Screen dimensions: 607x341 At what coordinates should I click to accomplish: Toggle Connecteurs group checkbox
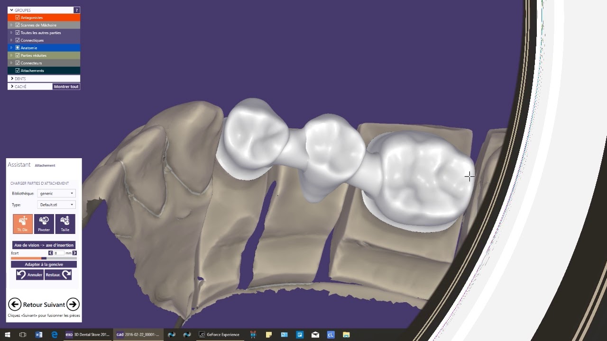(18, 63)
